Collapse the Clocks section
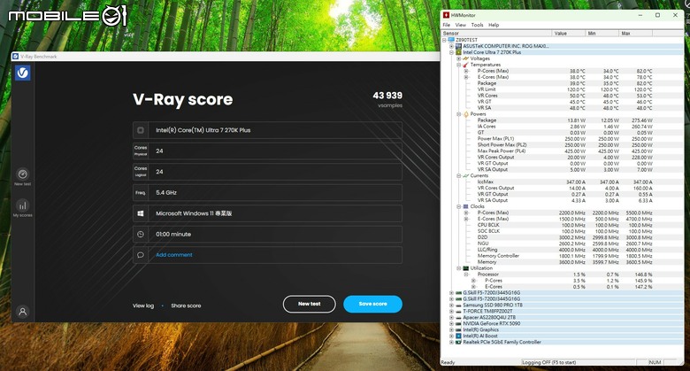This screenshot has height=371, width=690. (458, 206)
